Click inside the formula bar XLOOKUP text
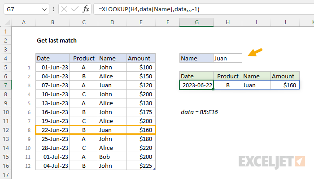The width and height of the screenshot is (314, 179). point(149,9)
